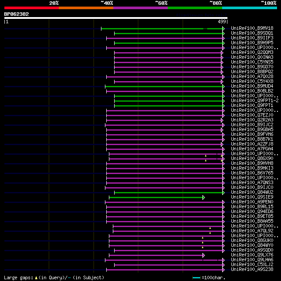Click the UniRef100_B9GBA5 entry
Image resolution: width=281 pixels, height=281 pixels.
[252, 130]
